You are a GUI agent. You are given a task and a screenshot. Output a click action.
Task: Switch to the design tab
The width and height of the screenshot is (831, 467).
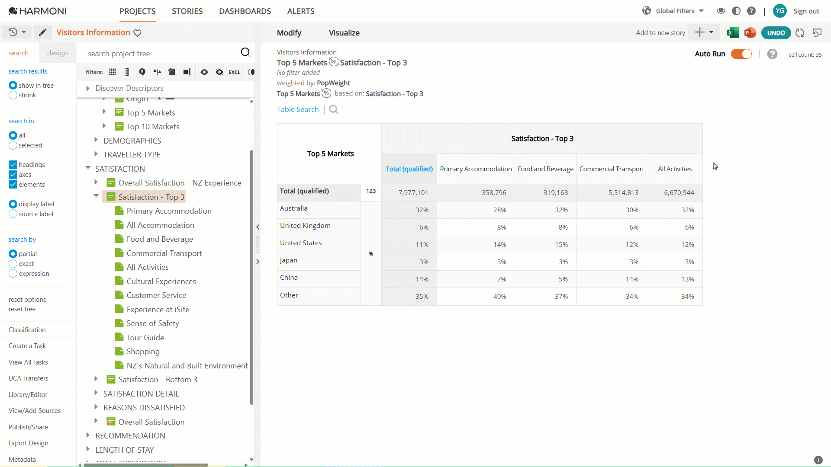tap(57, 53)
